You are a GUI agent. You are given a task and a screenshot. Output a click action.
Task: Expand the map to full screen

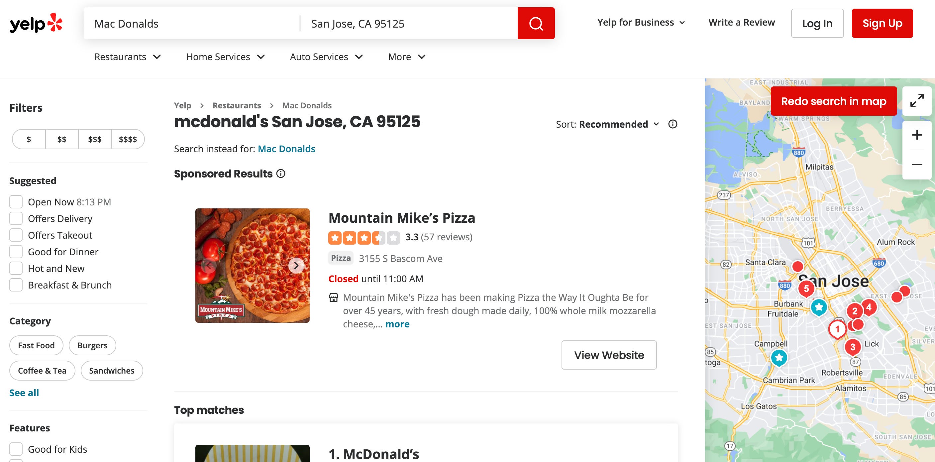point(916,101)
